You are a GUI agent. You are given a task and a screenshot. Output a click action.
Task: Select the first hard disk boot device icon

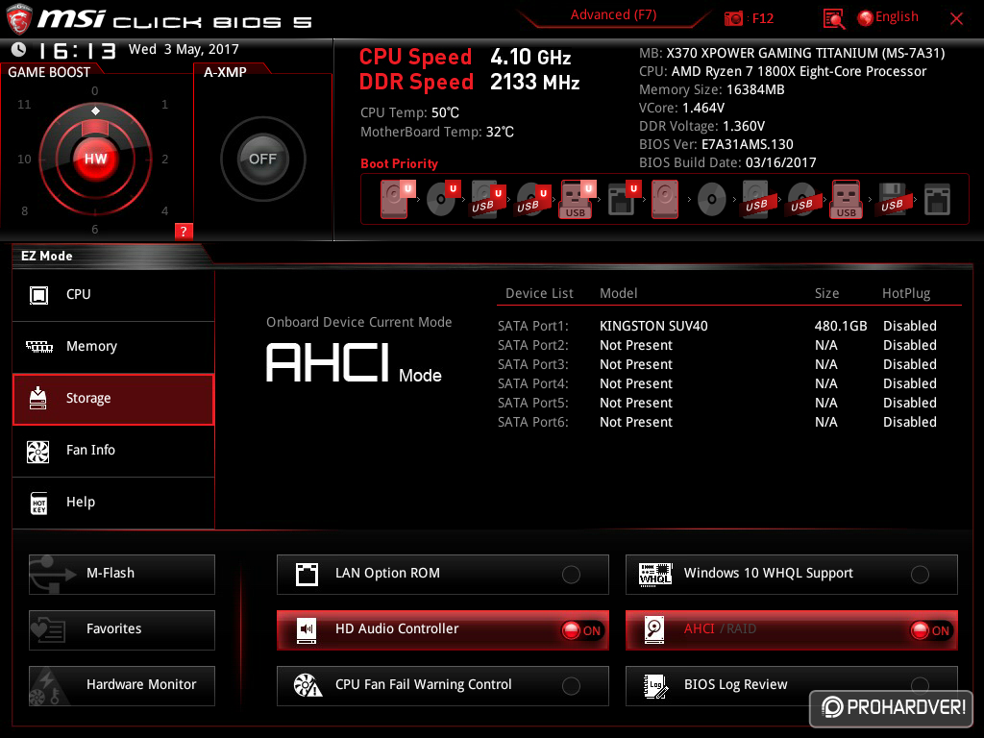pyautogui.click(x=397, y=199)
